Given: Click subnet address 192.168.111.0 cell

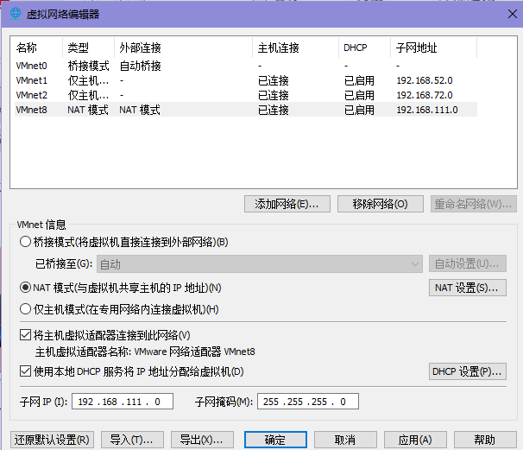Looking at the screenshot, I should pos(427,110).
